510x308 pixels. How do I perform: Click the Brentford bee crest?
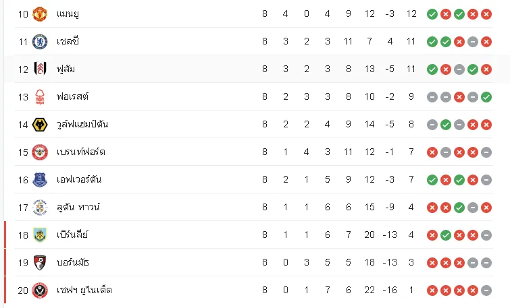point(40,152)
